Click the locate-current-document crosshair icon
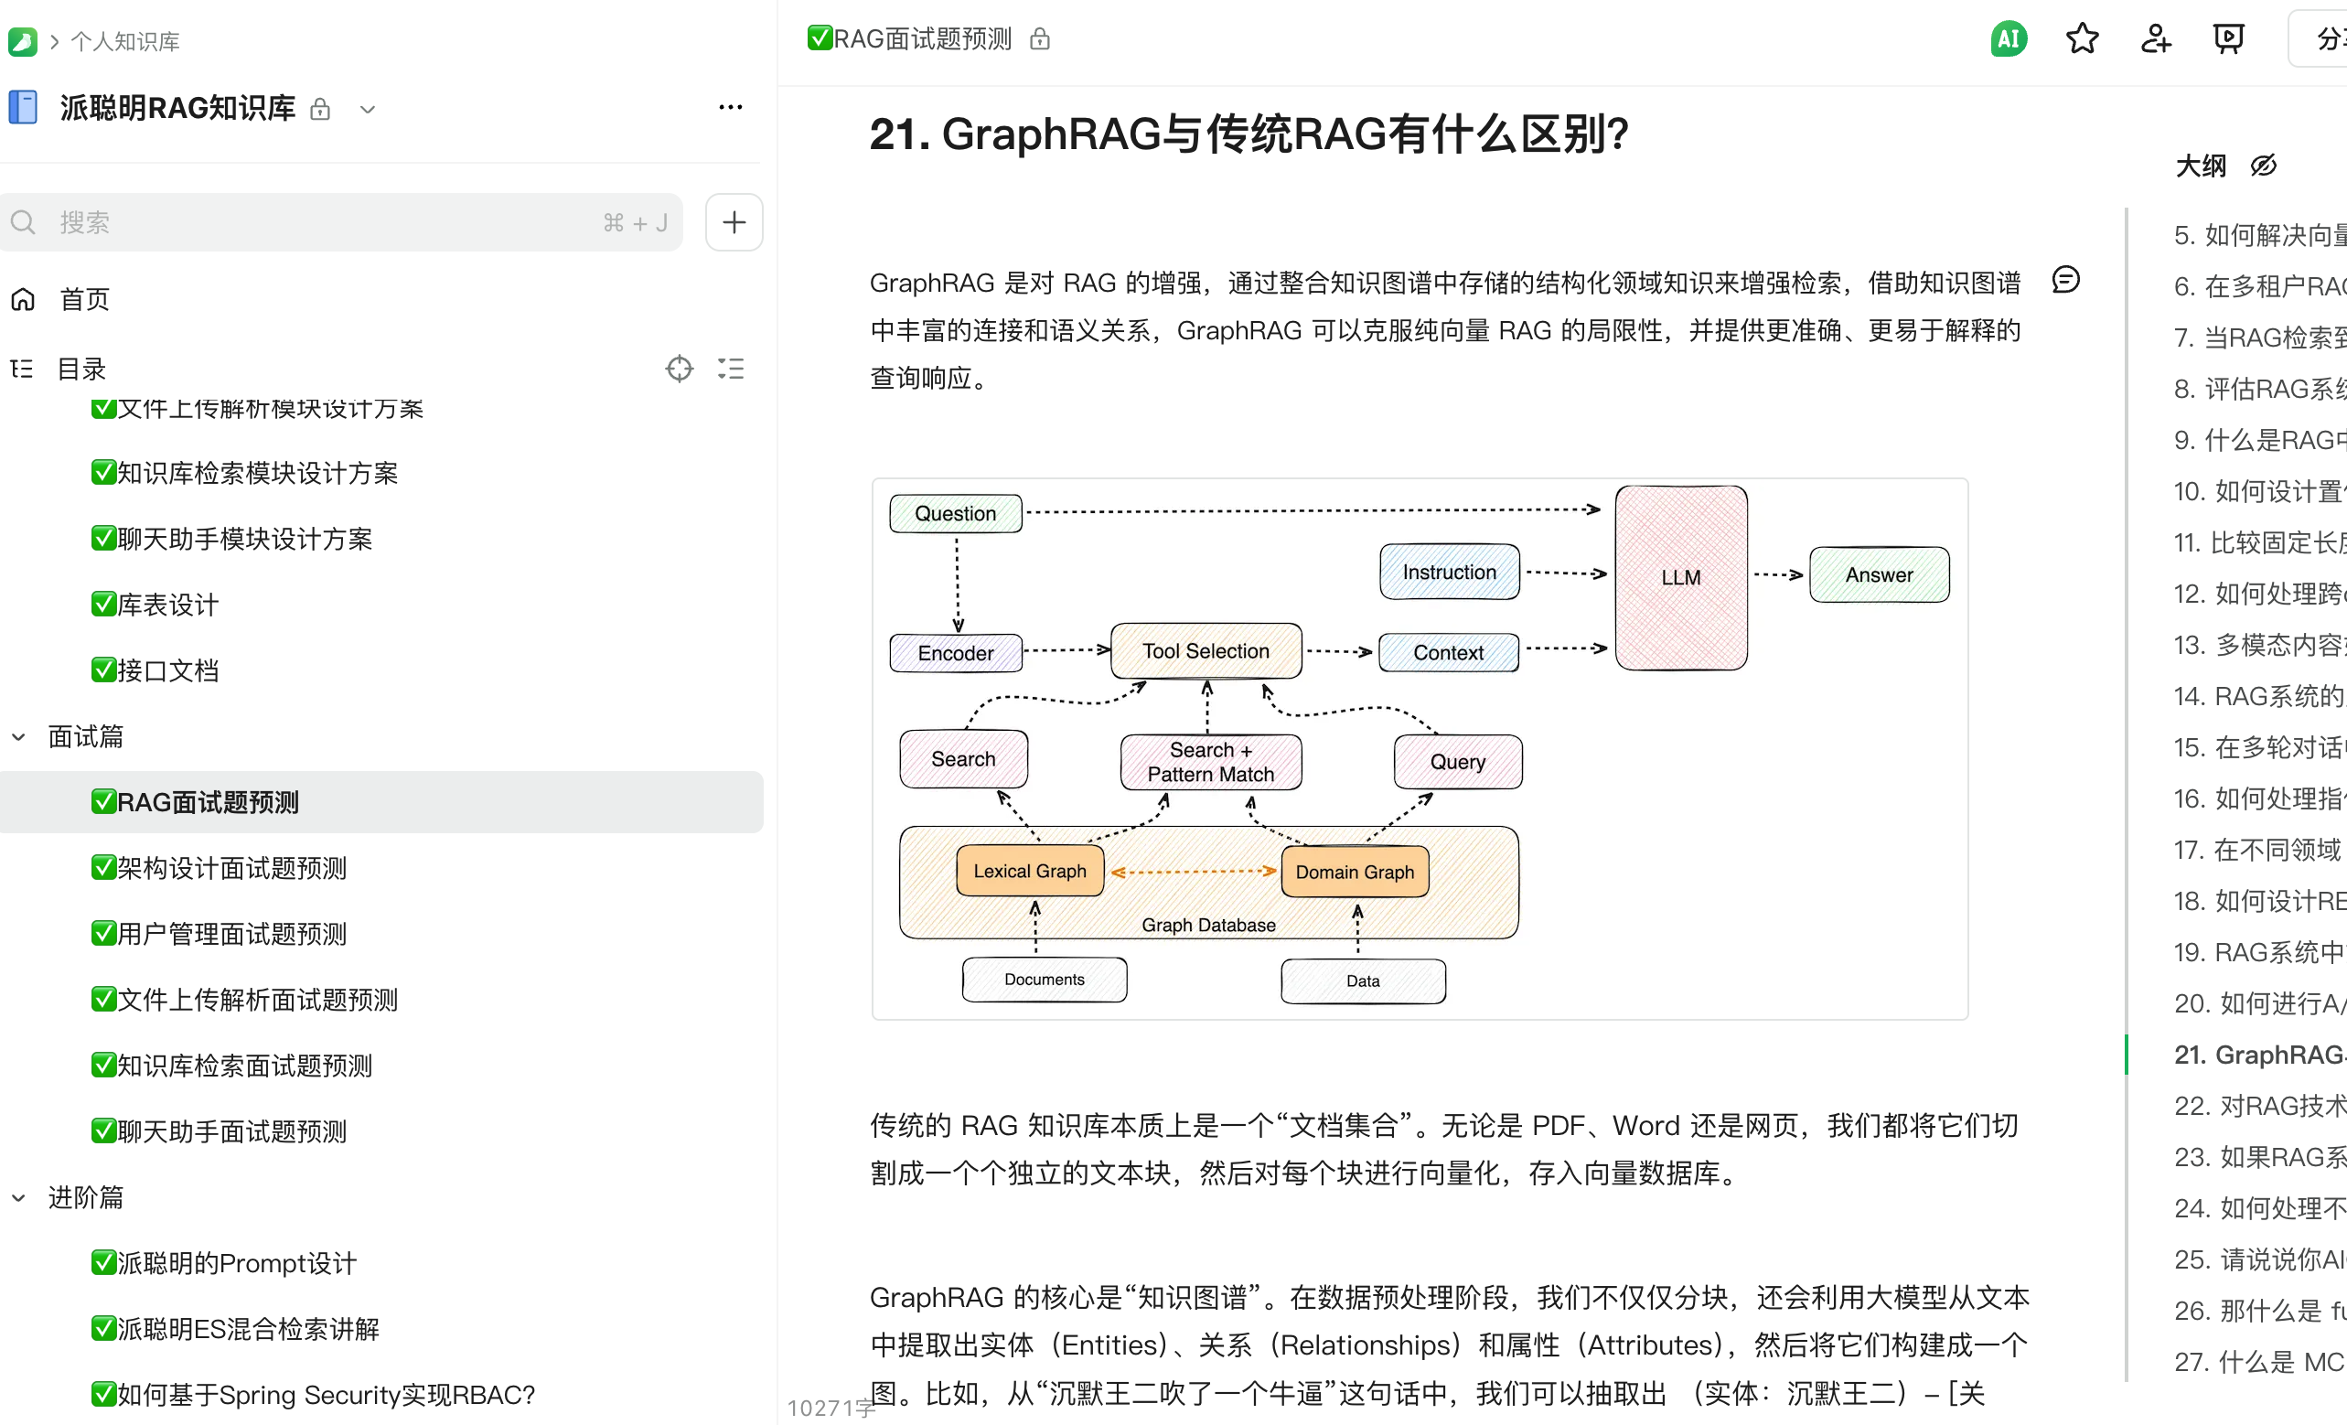This screenshot has height=1425, width=2347. coord(681,369)
